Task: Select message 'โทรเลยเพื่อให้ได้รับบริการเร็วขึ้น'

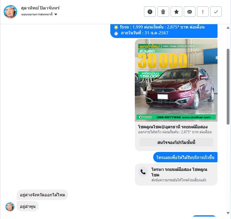Action: point(185,157)
